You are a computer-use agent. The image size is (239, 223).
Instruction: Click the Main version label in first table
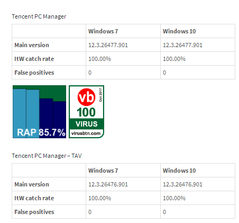[32, 45]
